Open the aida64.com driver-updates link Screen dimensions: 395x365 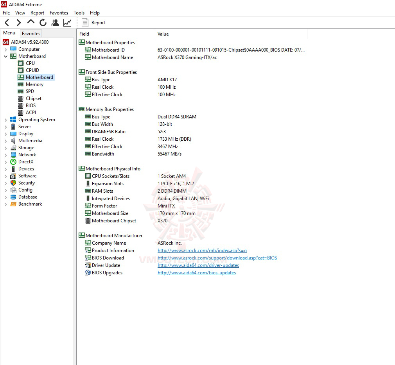198,265
